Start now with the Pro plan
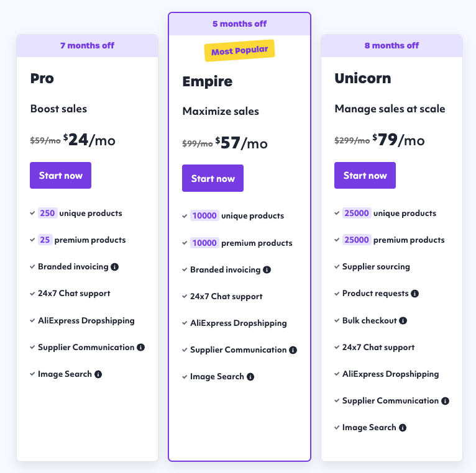This screenshot has width=476, height=473. [x=61, y=176]
